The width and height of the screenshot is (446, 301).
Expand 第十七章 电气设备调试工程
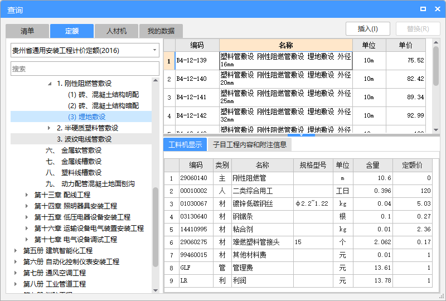(27, 239)
